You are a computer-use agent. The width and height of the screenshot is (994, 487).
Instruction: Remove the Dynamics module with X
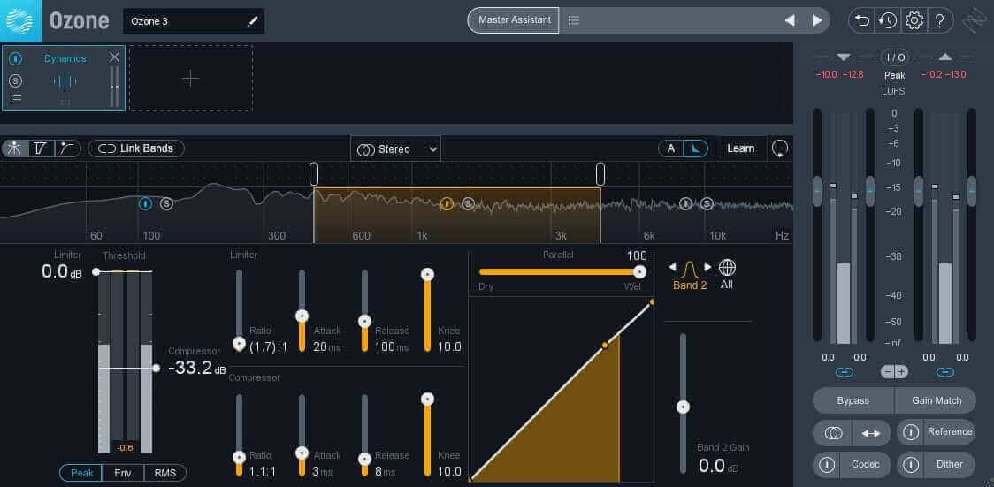pyautogui.click(x=114, y=57)
